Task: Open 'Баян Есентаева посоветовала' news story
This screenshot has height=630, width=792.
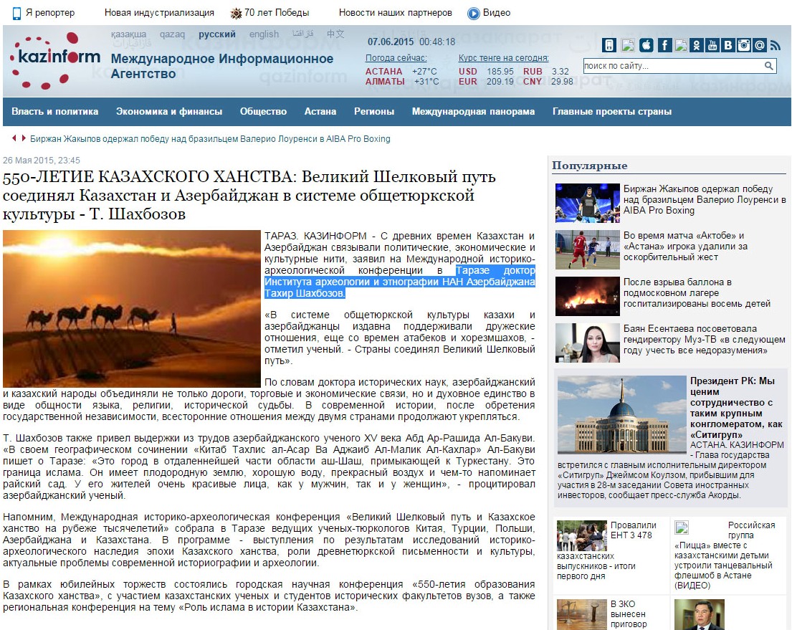Action: pos(704,340)
